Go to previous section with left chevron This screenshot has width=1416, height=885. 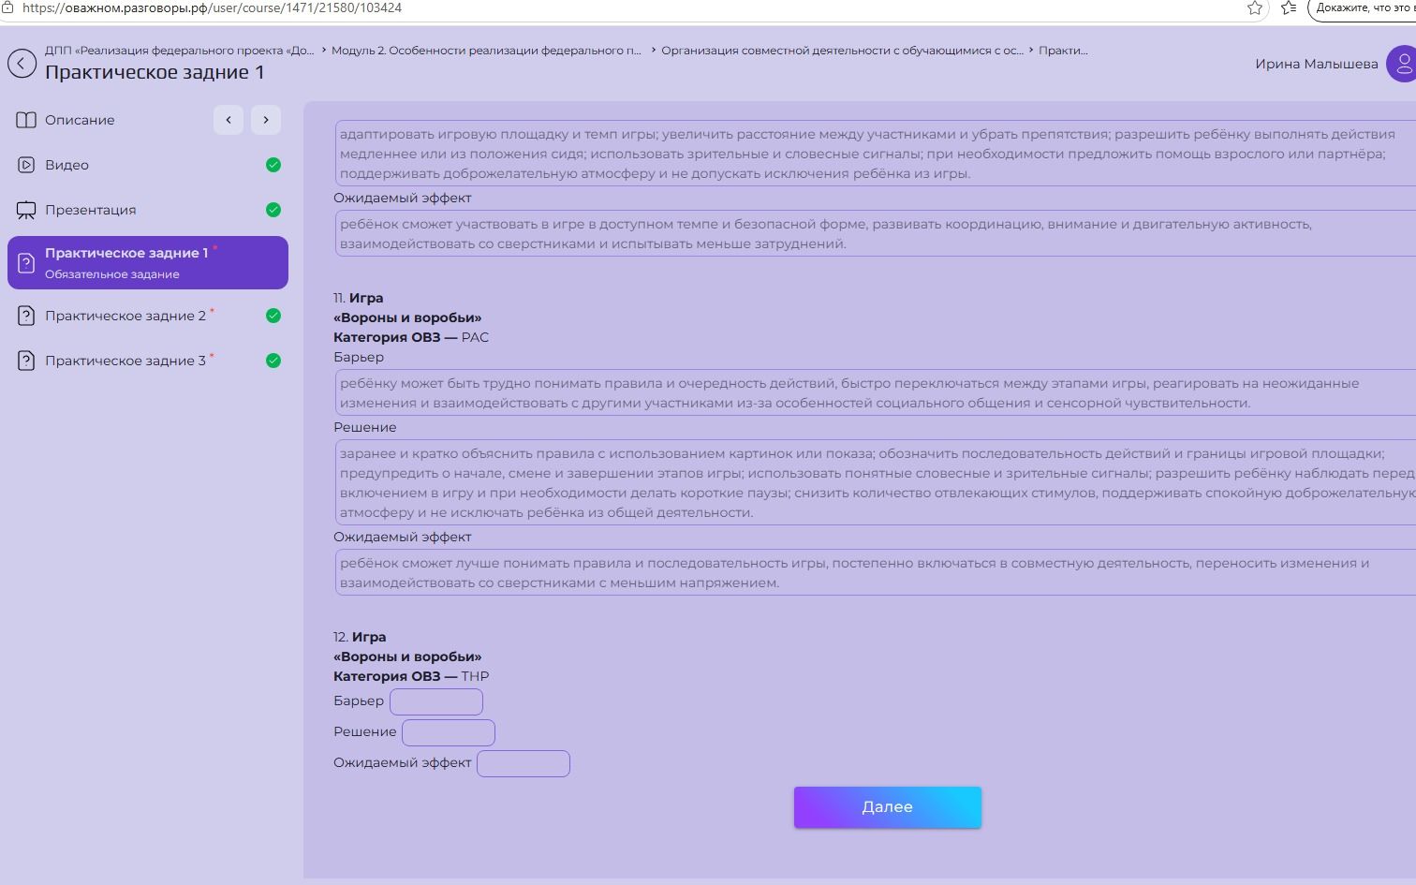pos(229,120)
